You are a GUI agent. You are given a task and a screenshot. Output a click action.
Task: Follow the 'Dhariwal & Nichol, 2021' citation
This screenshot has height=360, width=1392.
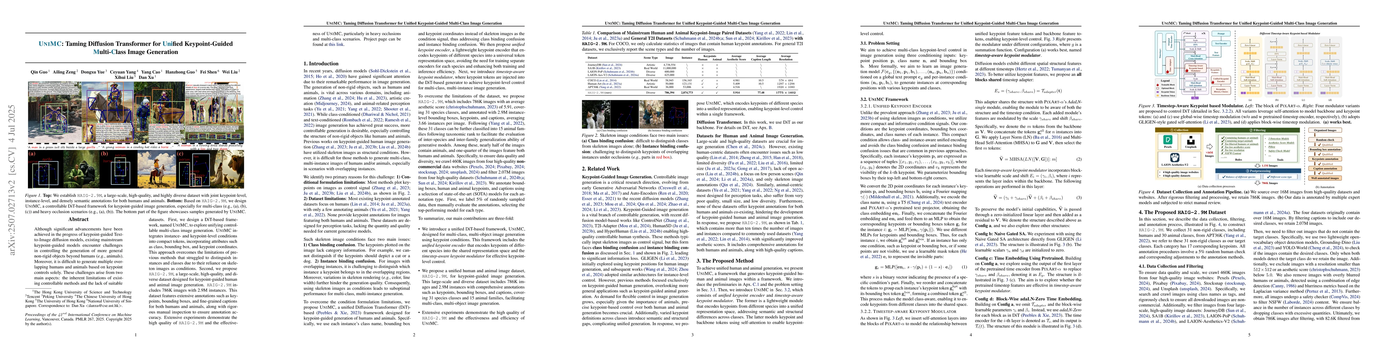click(386, 114)
